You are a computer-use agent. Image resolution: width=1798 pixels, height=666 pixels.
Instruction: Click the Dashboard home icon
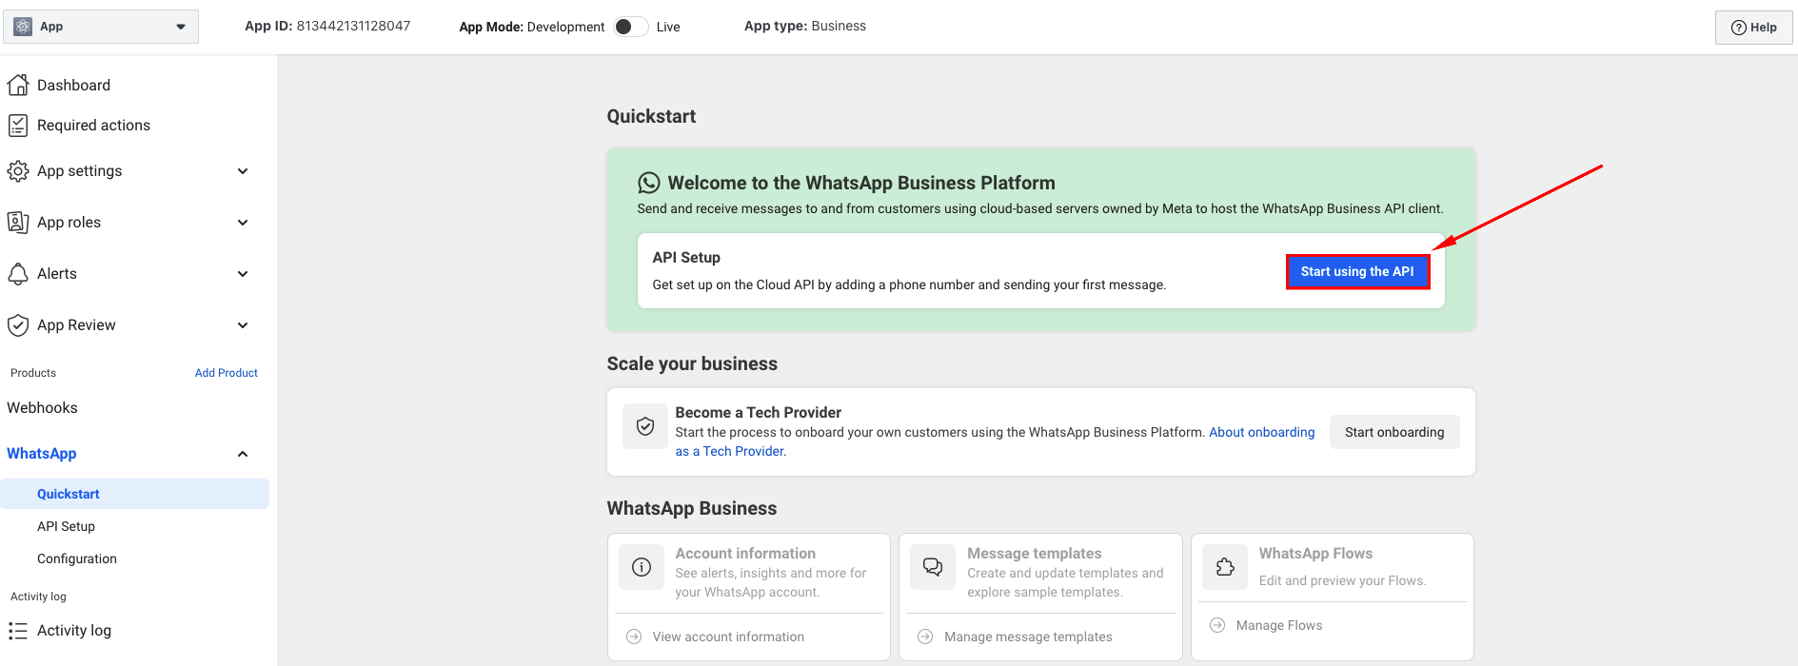tap(18, 85)
